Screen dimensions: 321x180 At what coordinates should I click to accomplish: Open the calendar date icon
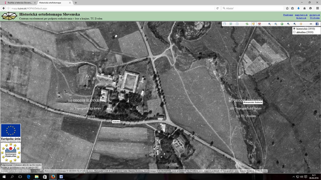[x=259, y=24]
